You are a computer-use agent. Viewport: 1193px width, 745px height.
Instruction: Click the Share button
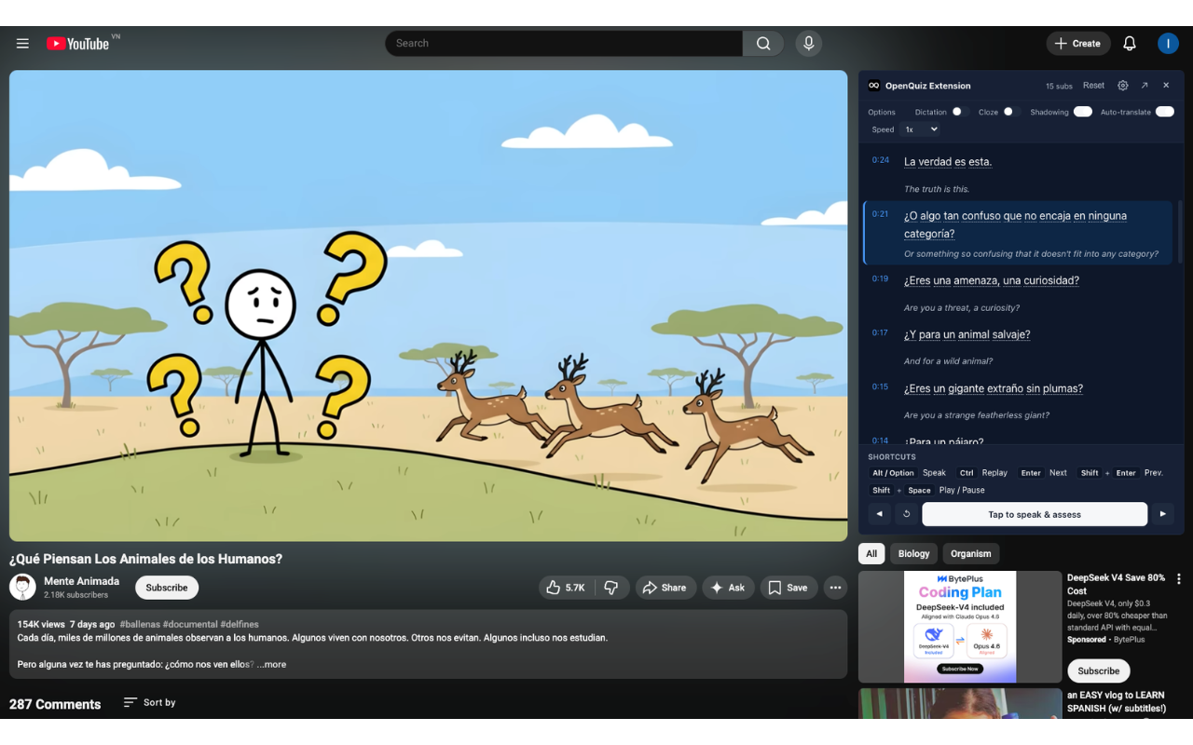pos(665,588)
